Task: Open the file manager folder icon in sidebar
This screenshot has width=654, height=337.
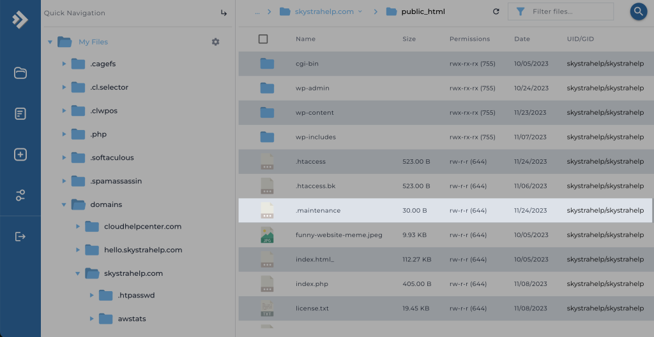Action: tap(20, 73)
